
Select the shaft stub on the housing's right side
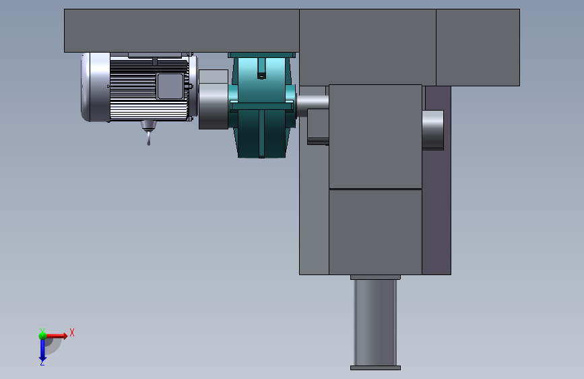click(x=433, y=129)
